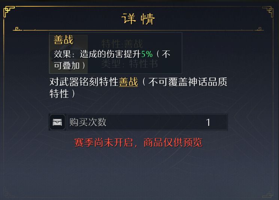The image size is (279, 200).
Task: Click the purchase count value 1
Action: (x=208, y=122)
